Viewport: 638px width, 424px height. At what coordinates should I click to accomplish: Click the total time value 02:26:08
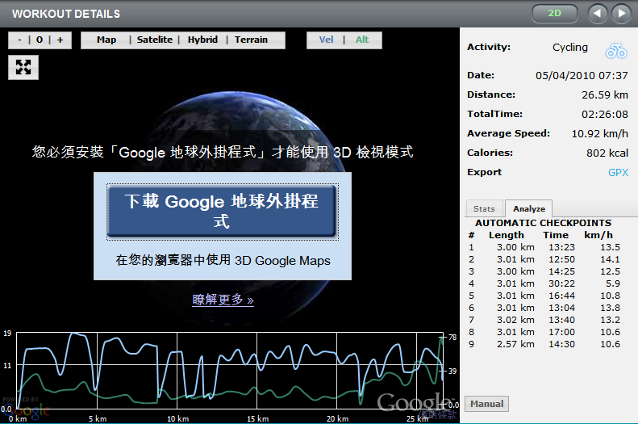click(x=605, y=114)
